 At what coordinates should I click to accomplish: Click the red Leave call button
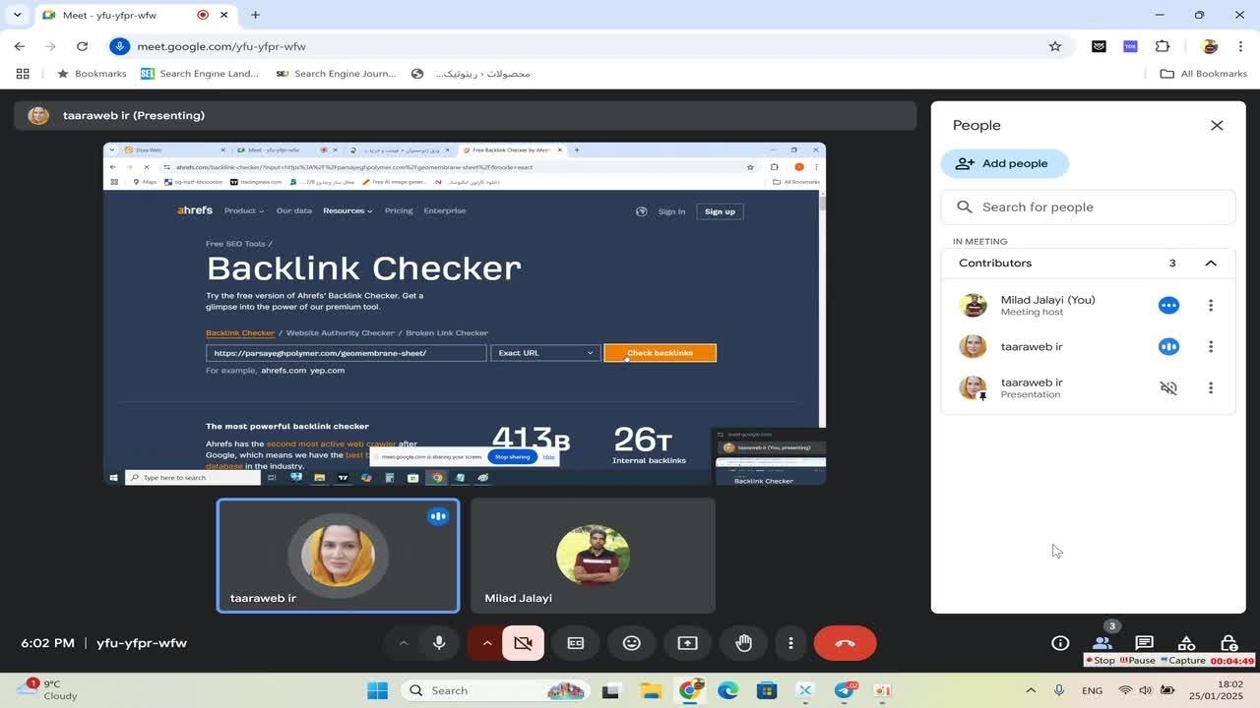tap(845, 643)
